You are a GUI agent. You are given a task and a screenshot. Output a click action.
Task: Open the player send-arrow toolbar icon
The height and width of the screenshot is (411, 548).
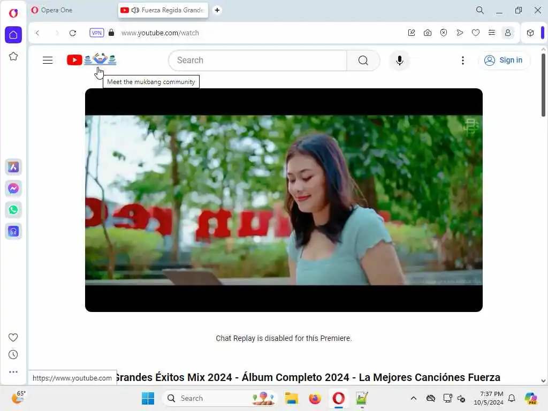(x=460, y=33)
